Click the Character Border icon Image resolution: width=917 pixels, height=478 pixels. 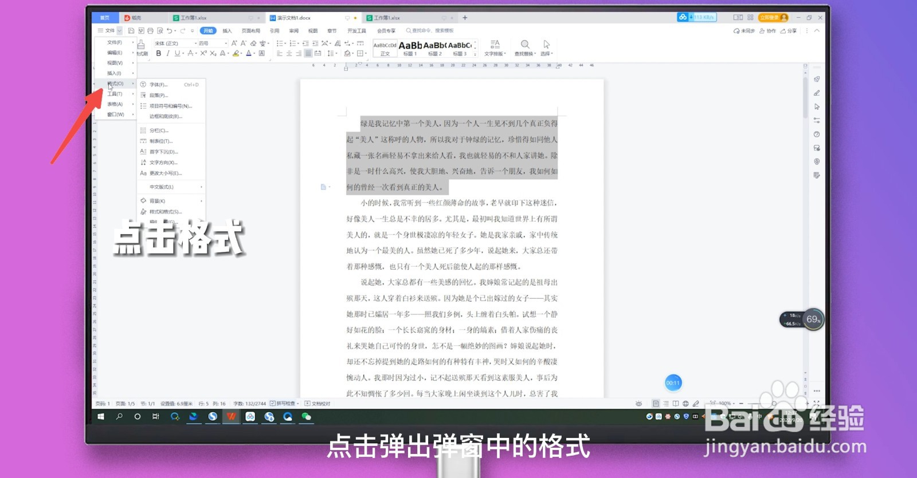point(262,53)
